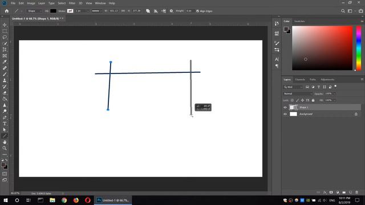The width and height of the screenshot is (365, 205).
Task: Select the Frame tool
Action: (5, 56)
